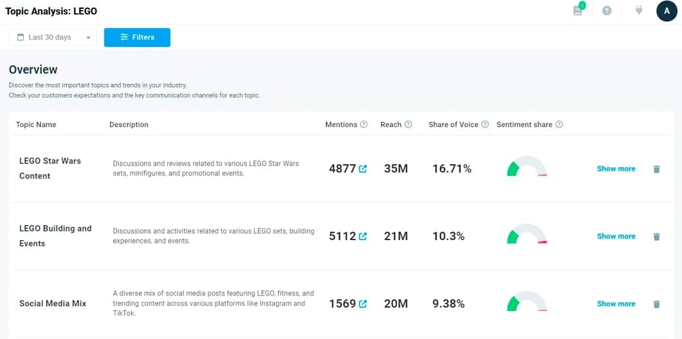
Task: Delete the LEGO Star Wars Content topic
Action: [657, 169]
